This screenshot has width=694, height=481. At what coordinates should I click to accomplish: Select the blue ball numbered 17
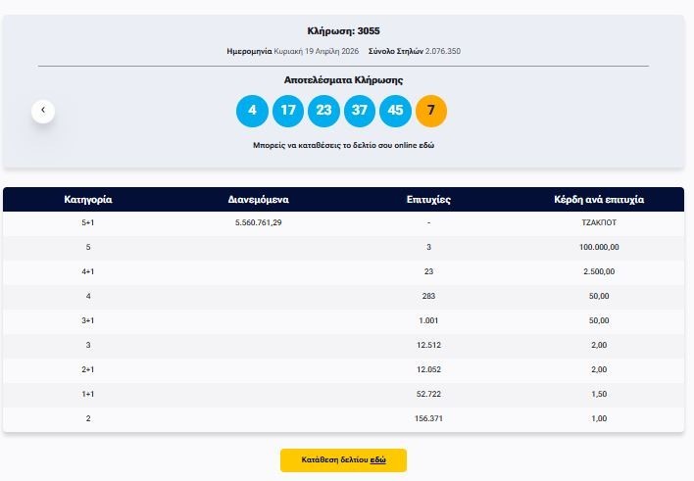(x=287, y=111)
